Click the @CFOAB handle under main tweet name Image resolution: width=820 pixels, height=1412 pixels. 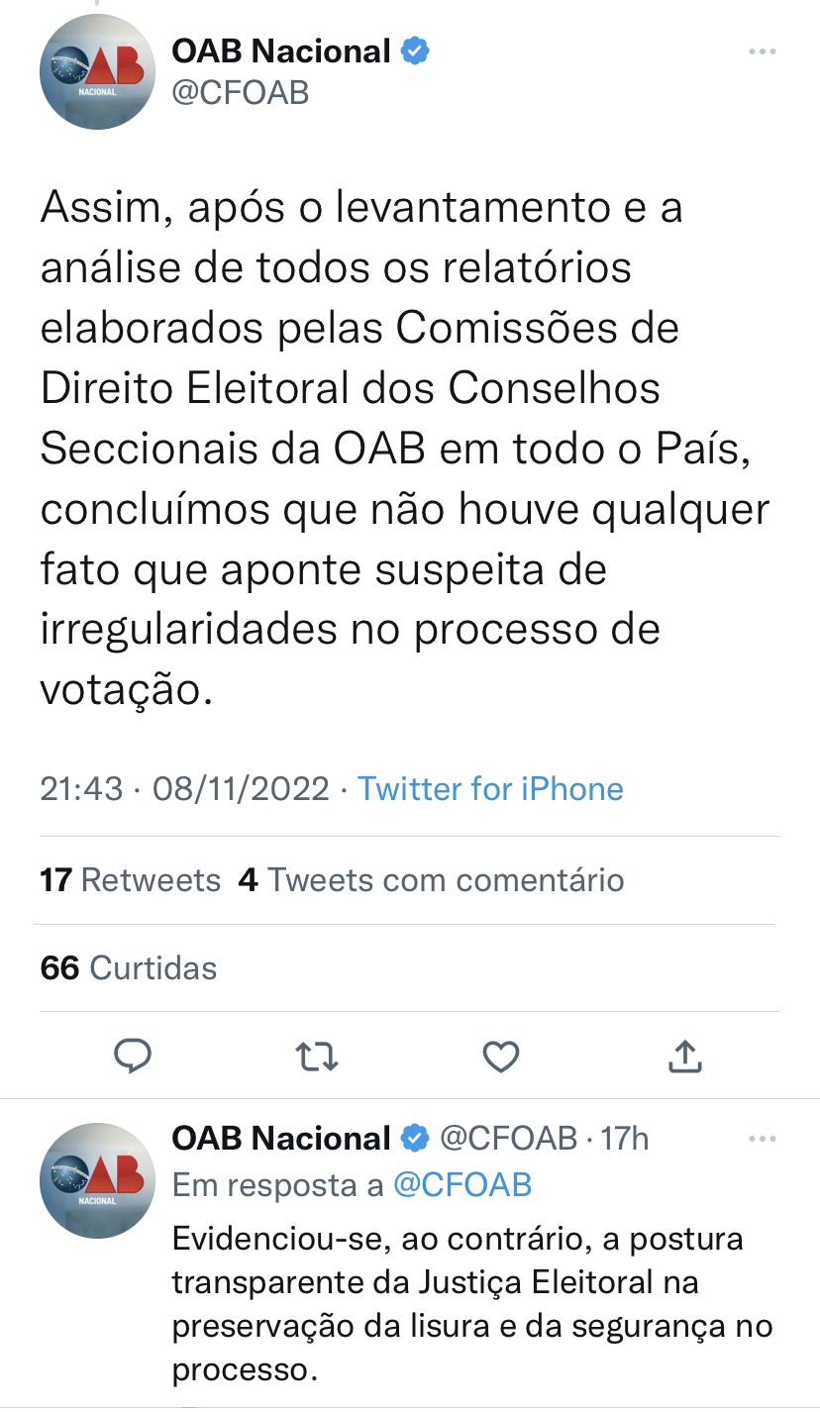coord(241,93)
